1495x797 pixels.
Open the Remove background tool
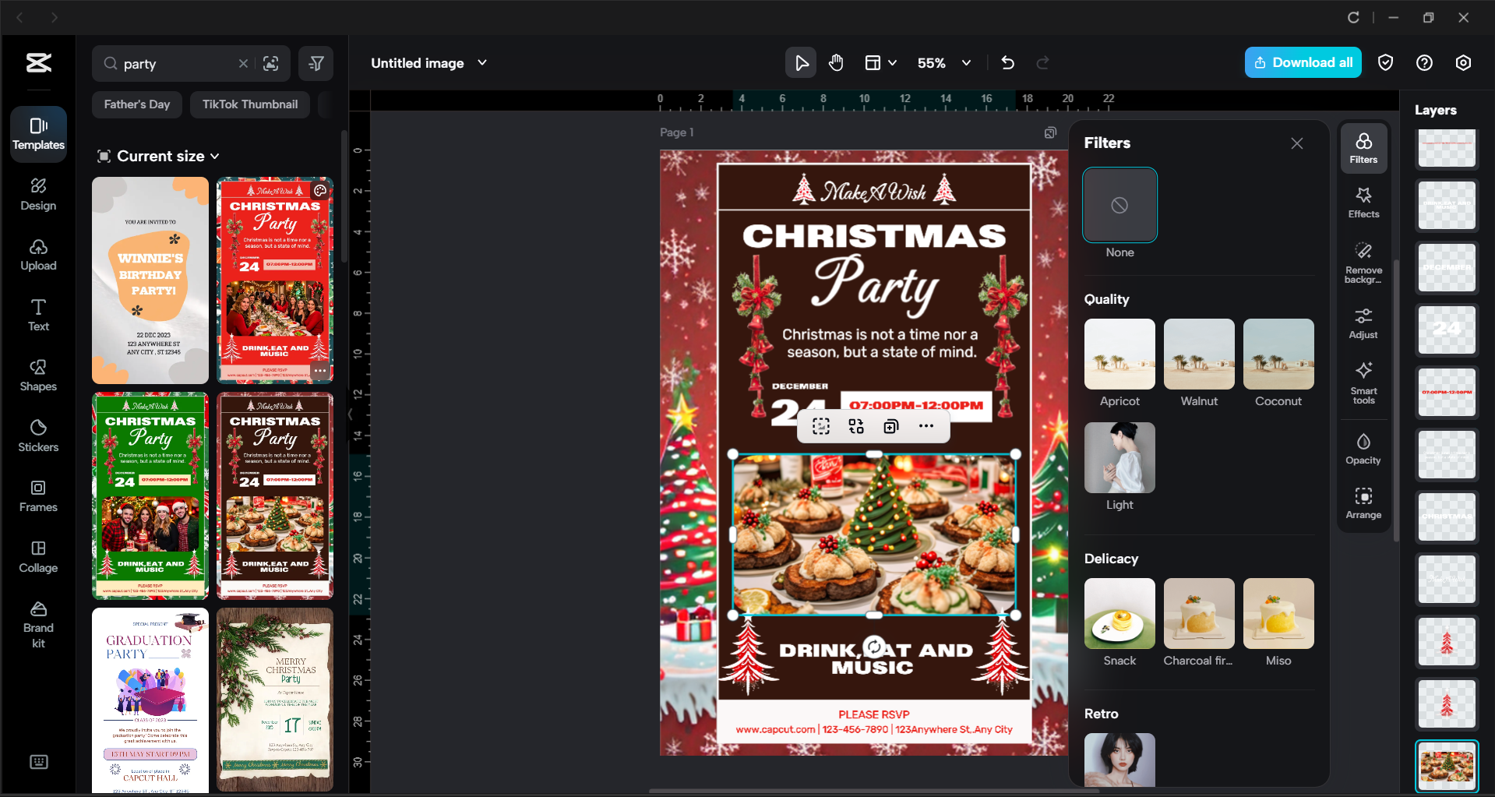(x=1363, y=263)
